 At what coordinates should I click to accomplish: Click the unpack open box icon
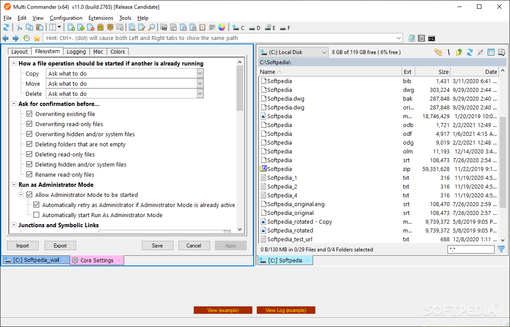(x=110, y=28)
